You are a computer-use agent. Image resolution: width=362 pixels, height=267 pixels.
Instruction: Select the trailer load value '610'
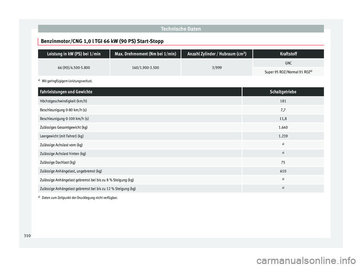point(283,171)
